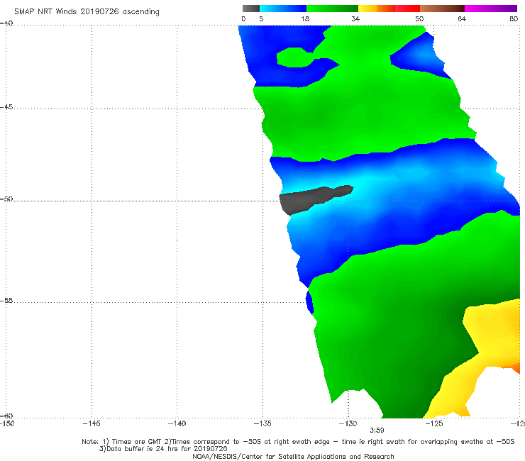This screenshot has width=525, height=461.
Task: Click the color bar label "18"
Action: [x=305, y=19]
